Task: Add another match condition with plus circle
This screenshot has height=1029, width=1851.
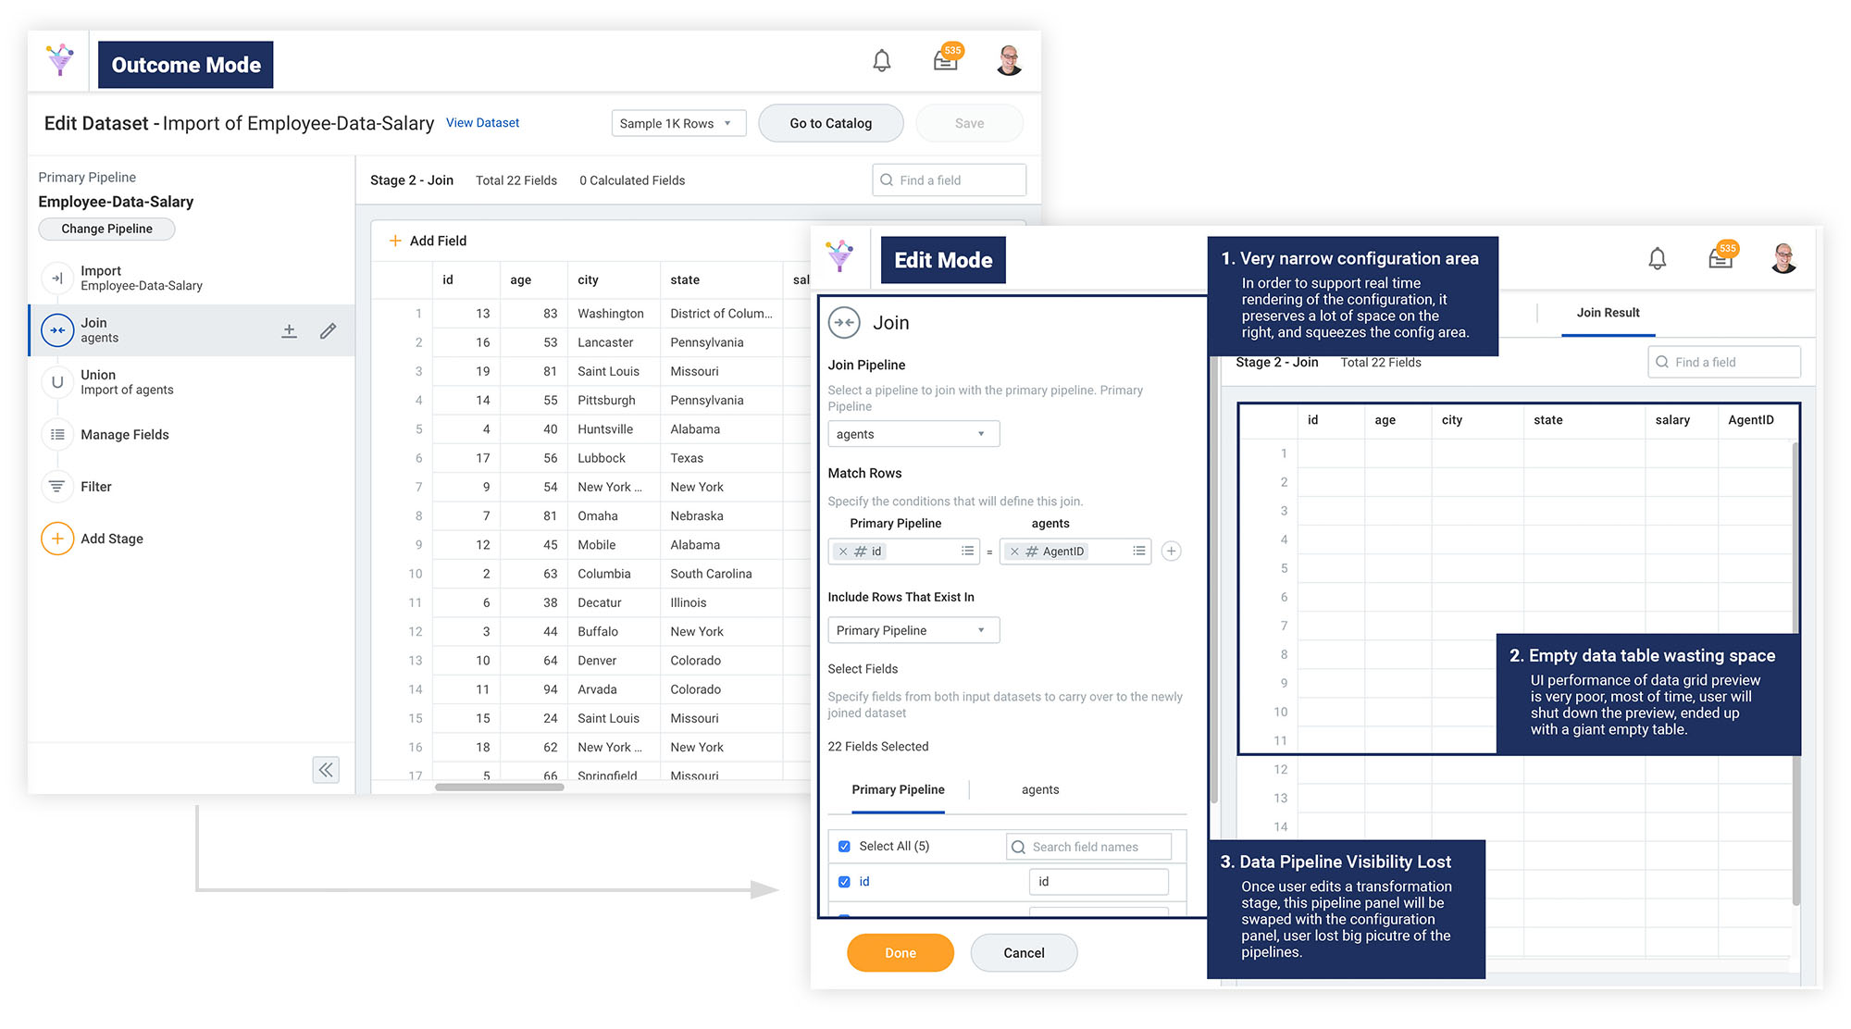Action: pyautogui.click(x=1171, y=552)
